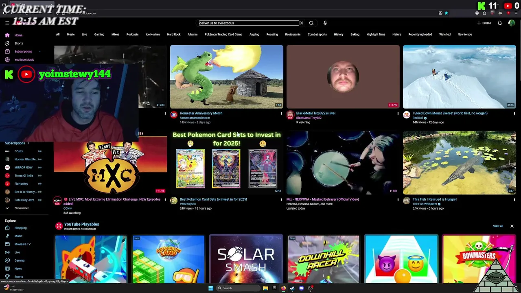Select the Live filter chip
521x293 pixels.
[x=84, y=35]
